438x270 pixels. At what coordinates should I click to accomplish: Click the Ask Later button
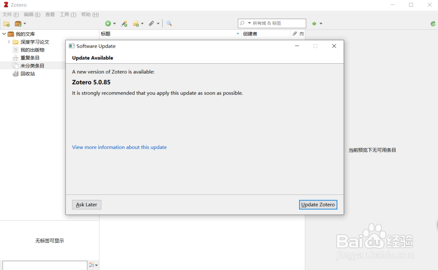[87, 204]
